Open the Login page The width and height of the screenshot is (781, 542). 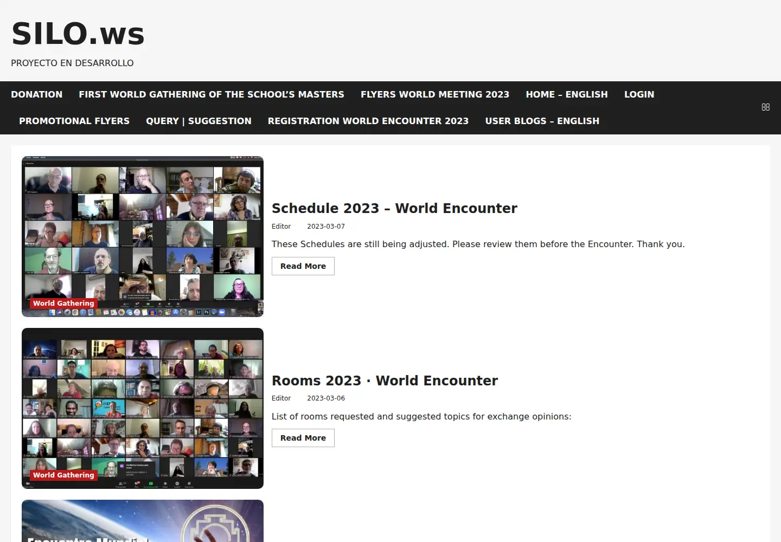639,94
